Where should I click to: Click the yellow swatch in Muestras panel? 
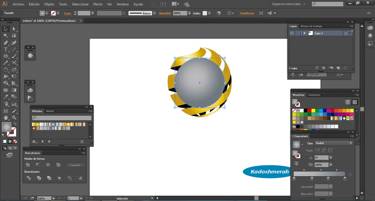(313, 111)
